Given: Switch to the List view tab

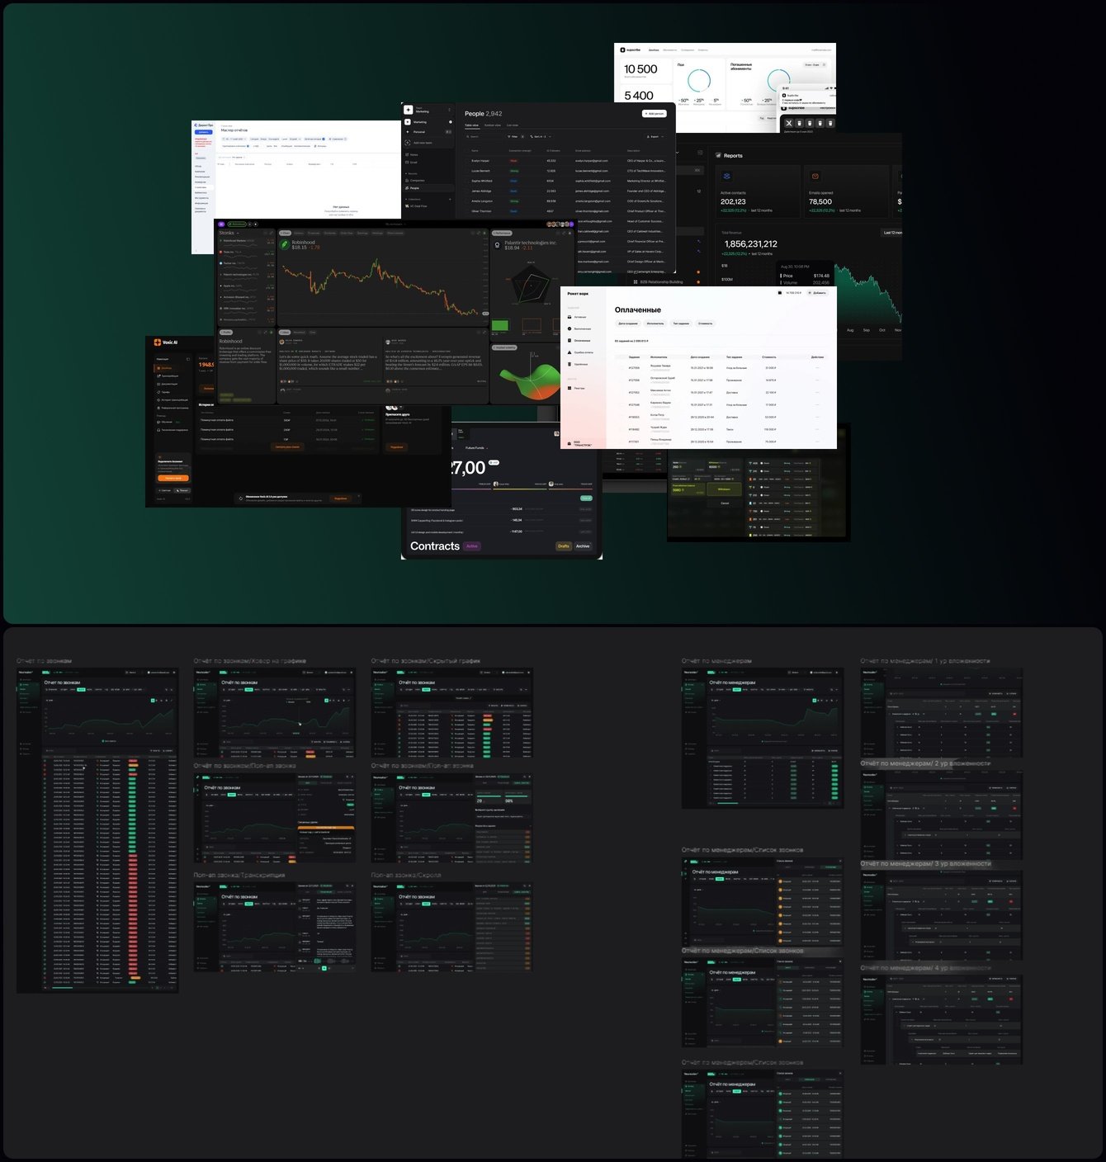Looking at the screenshot, I should [x=513, y=125].
